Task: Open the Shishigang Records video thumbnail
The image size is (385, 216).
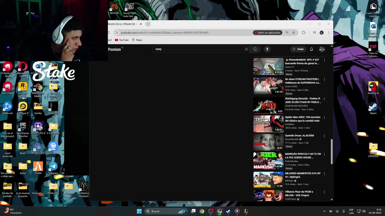Action: point(268,105)
